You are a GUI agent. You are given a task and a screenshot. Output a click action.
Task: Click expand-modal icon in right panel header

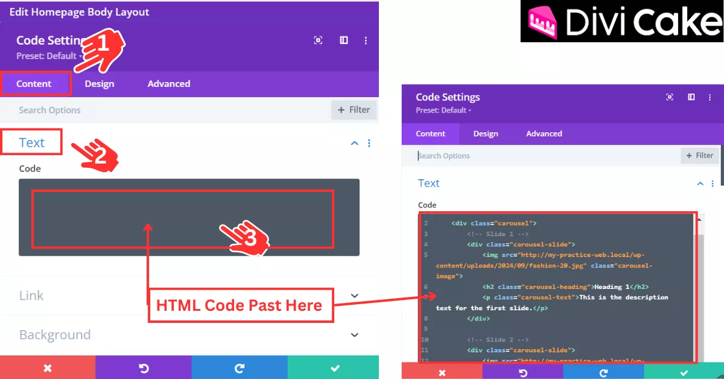click(x=670, y=97)
